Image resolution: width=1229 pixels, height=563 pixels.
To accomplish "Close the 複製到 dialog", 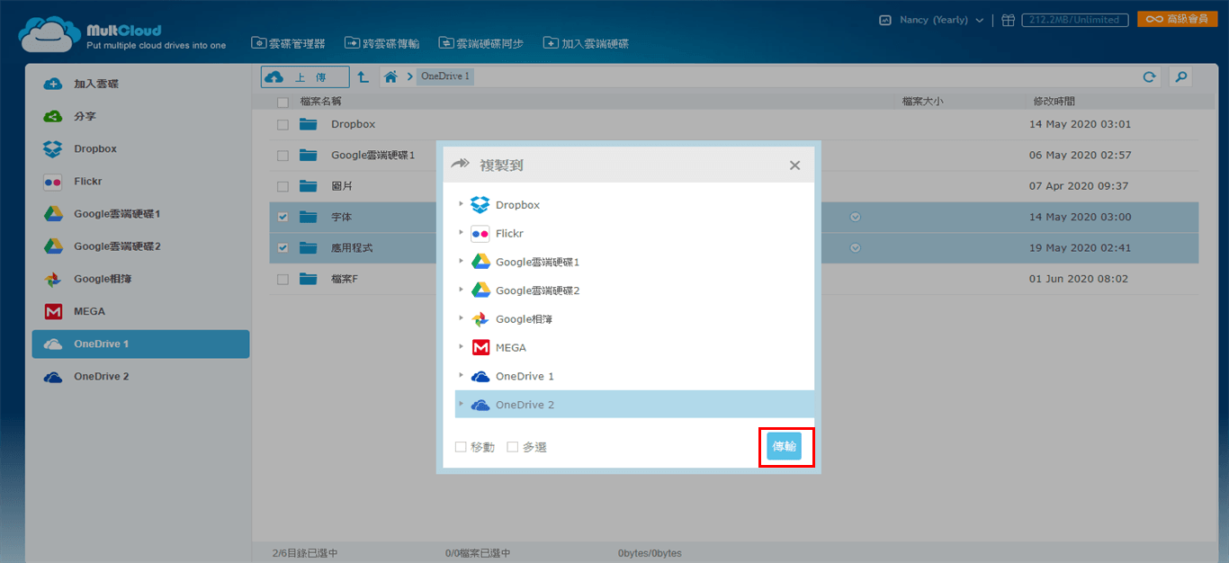I will pos(794,165).
